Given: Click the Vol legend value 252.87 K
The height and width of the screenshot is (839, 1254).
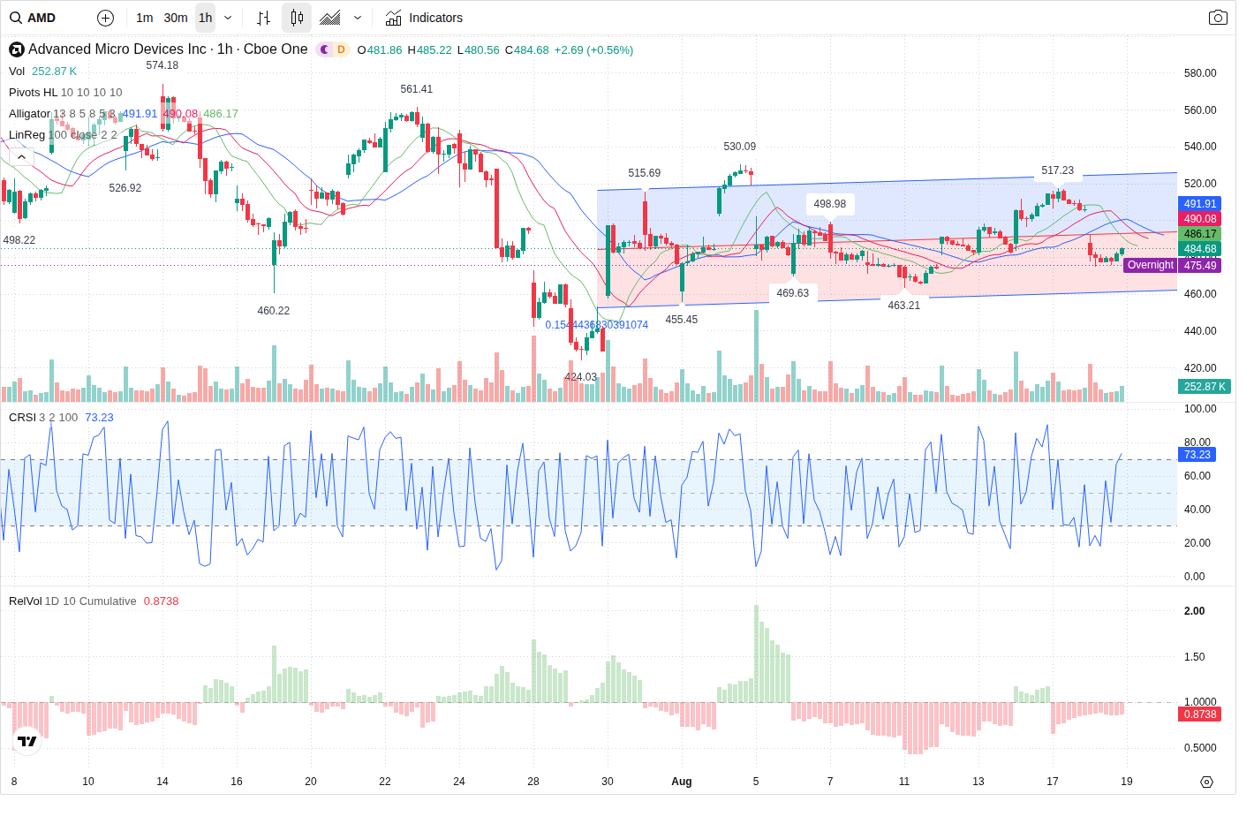Looking at the screenshot, I should (54, 72).
